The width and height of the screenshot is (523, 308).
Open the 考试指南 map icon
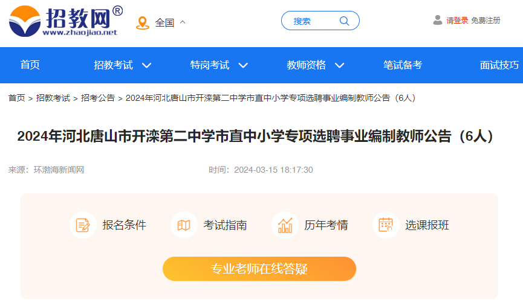[184, 225]
